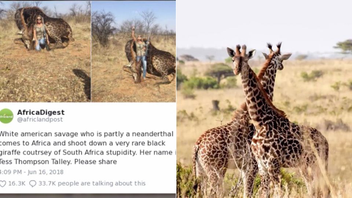The height and width of the screenshot is (198, 352).
Task: Click the acacia tree at far right edge
Action: (x=345, y=46)
